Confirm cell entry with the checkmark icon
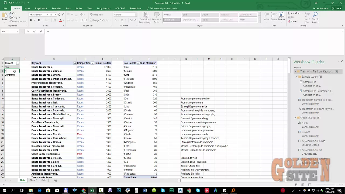 [34, 32]
